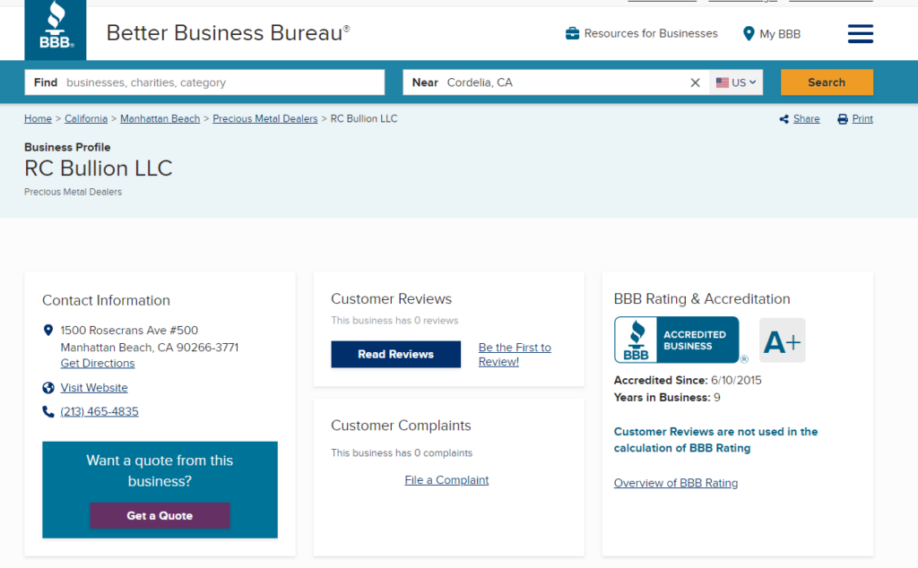Image resolution: width=918 pixels, height=568 pixels.
Task: Click the Read Reviews button
Action: 395,355
